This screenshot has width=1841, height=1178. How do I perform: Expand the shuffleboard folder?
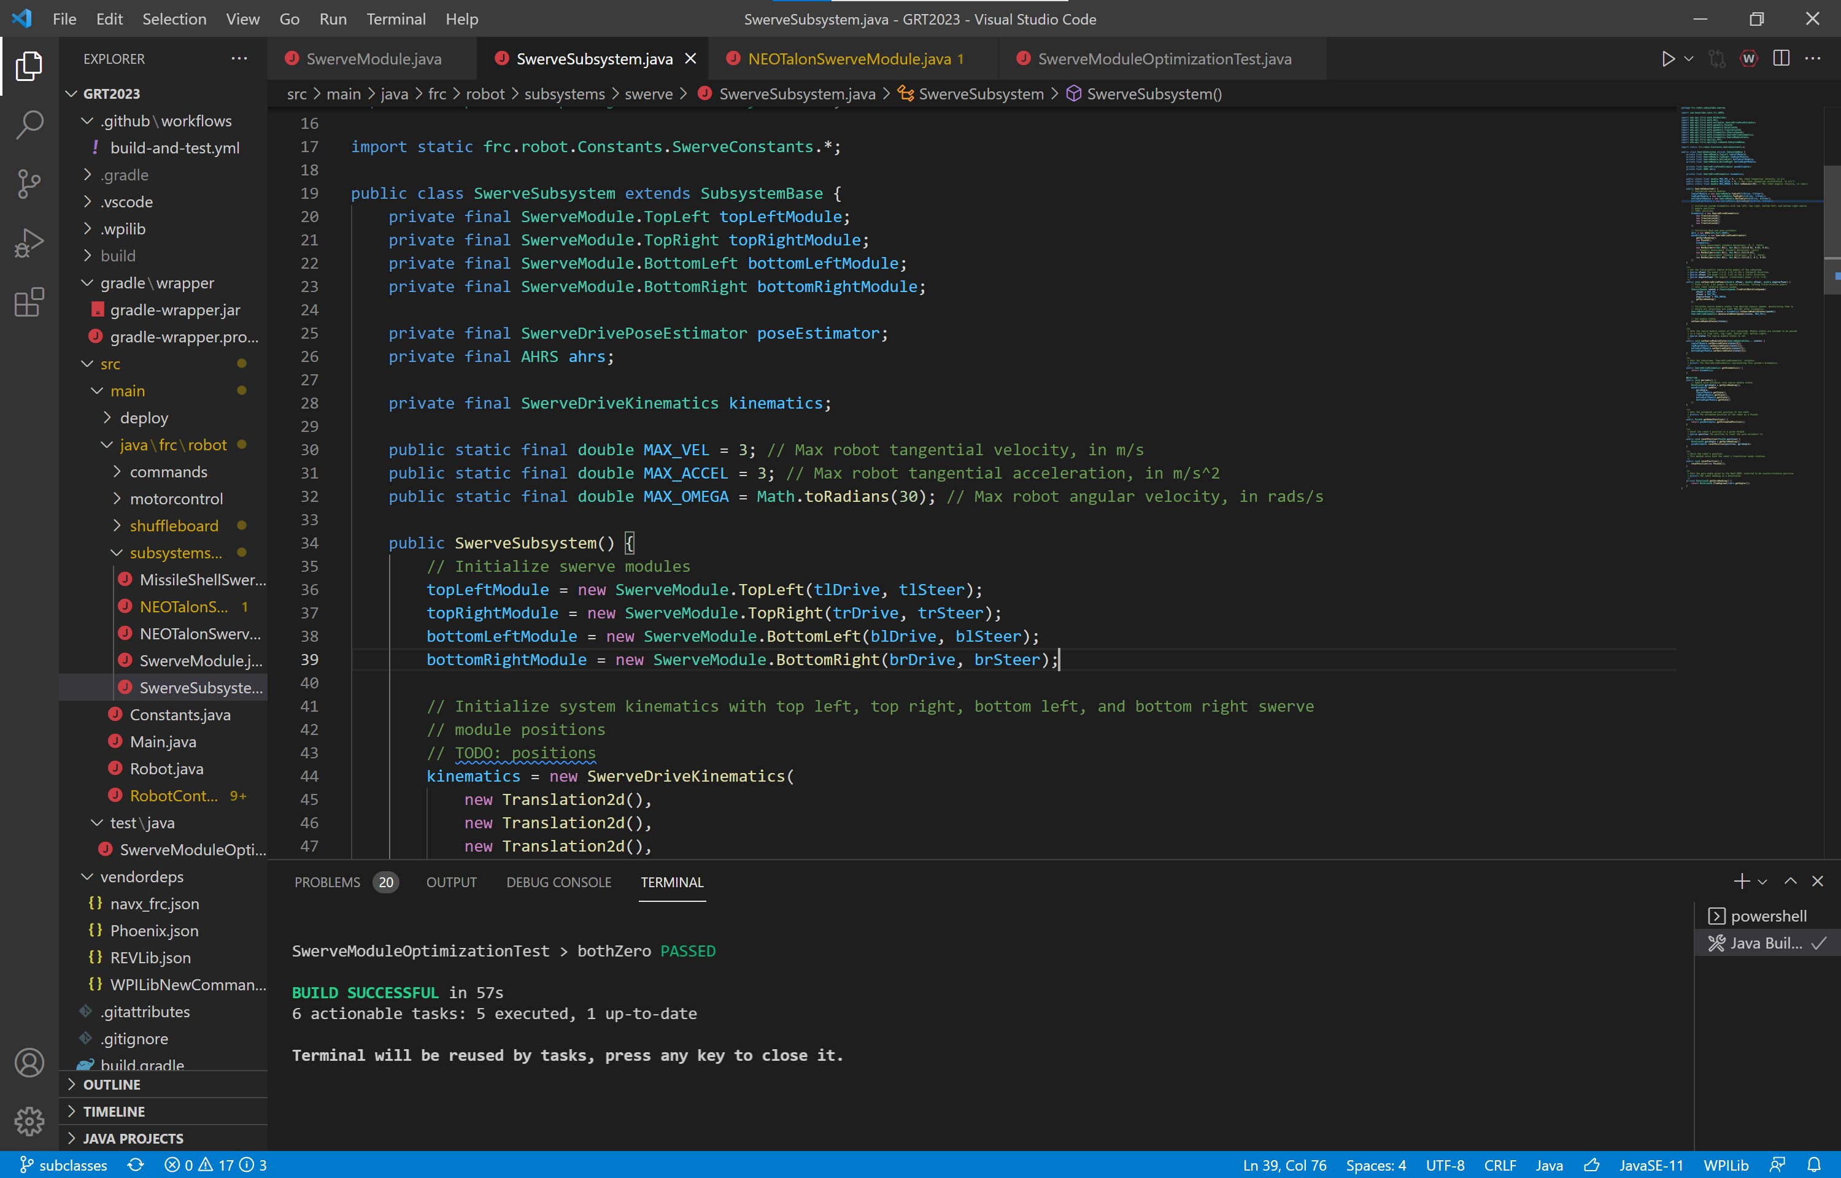[164, 526]
